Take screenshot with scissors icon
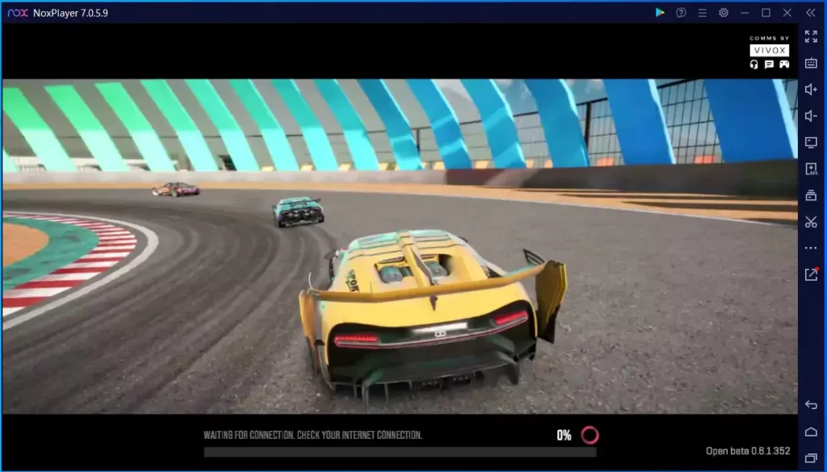Image resolution: width=827 pixels, height=472 pixels. click(x=811, y=222)
